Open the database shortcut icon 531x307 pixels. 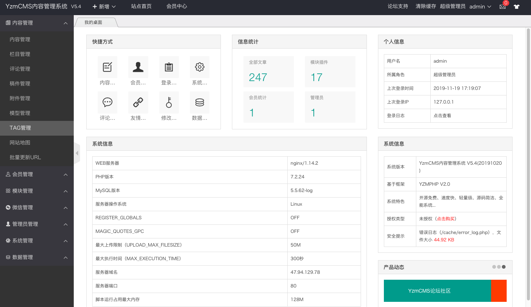(x=199, y=102)
